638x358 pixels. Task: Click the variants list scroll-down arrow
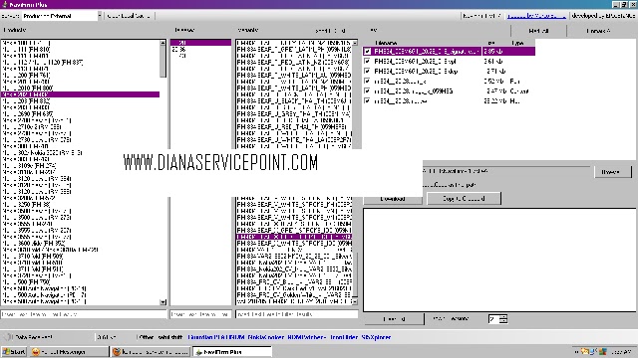click(355, 301)
